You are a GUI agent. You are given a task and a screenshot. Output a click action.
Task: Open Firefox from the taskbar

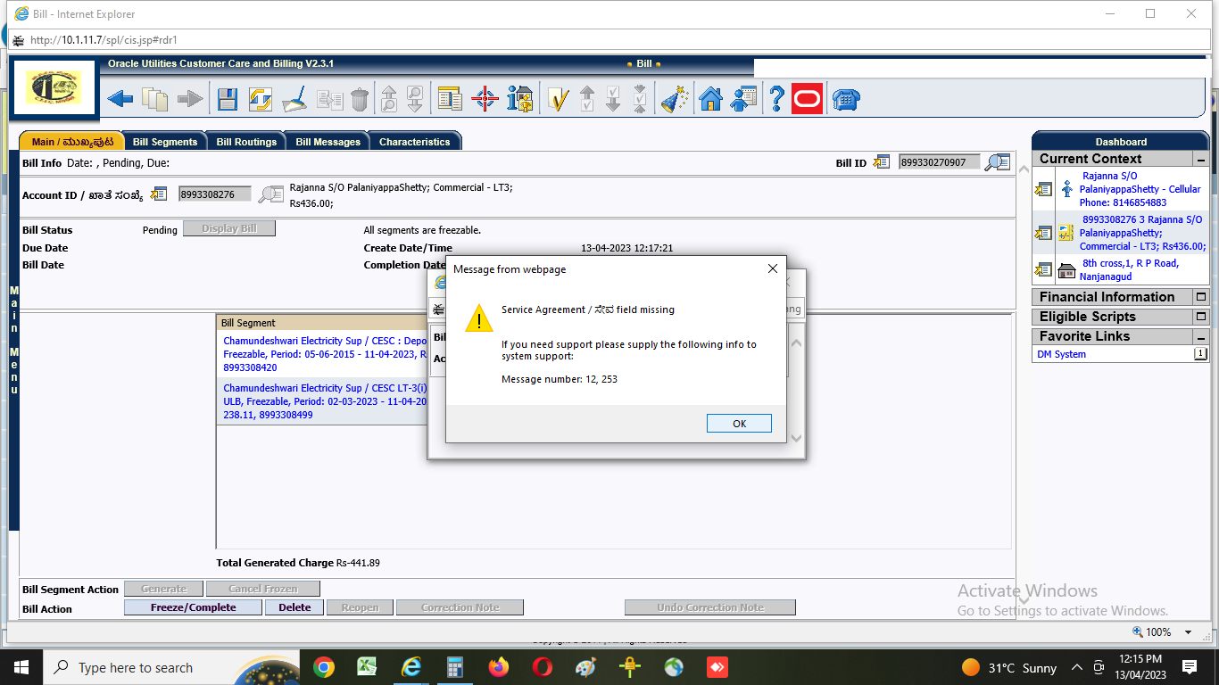[x=498, y=667]
